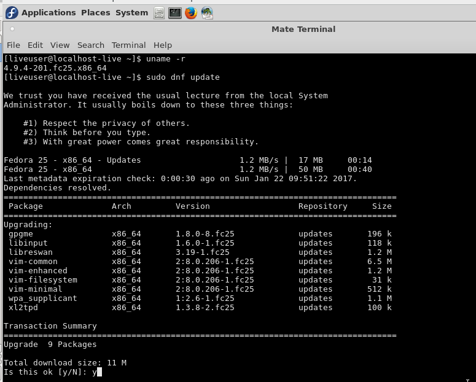This screenshot has width=476, height=382.
Task: Click 'Dependencies resolved.' text
Action: pos(57,188)
